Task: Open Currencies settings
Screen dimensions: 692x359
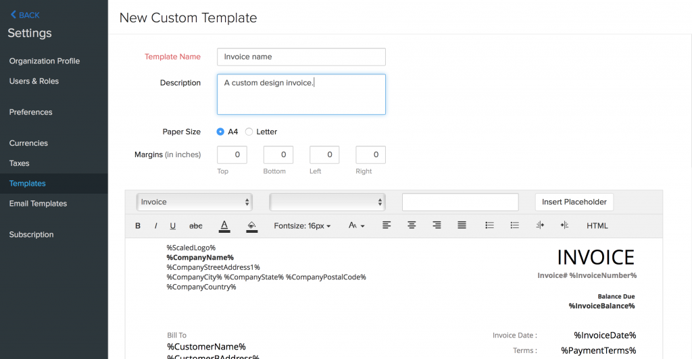Action: point(28,143)
